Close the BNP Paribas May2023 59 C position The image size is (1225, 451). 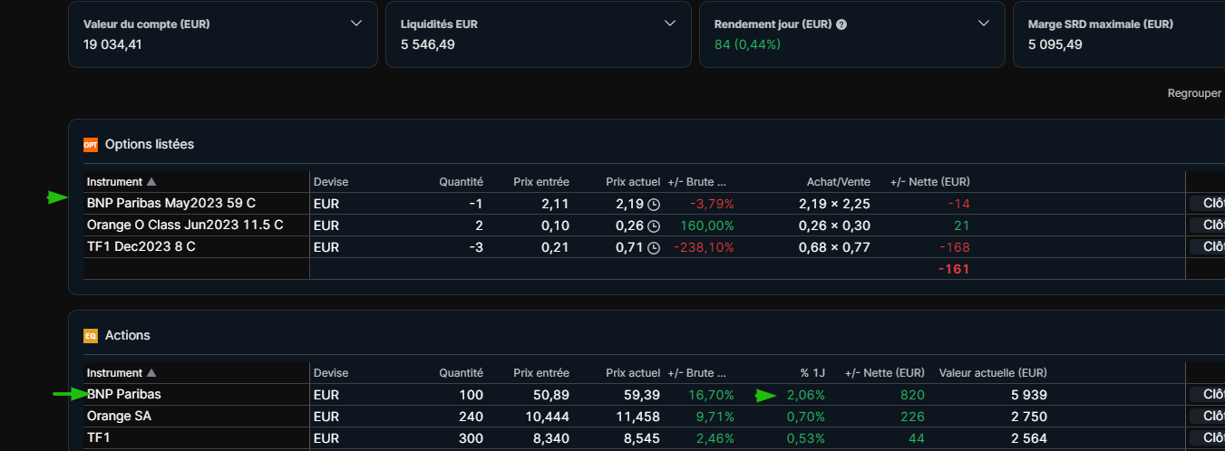tap(1207, 203)
